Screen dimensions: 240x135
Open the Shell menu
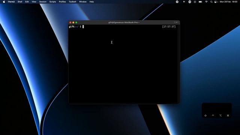pyautogui.click(x=20, y=2)
